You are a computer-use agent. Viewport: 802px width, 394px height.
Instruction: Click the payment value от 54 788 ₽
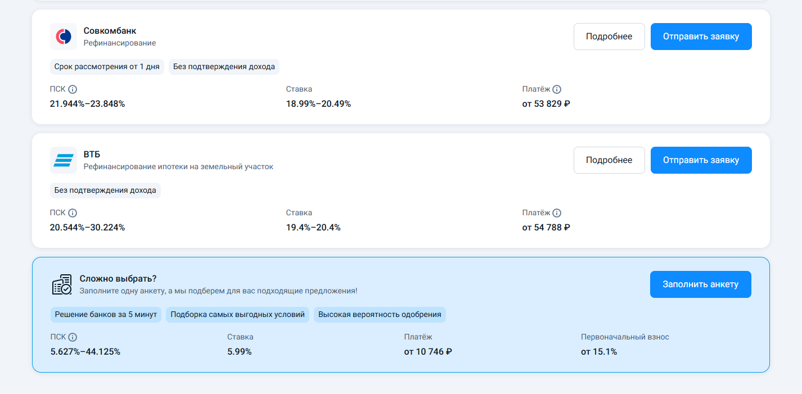click(546, 228)
